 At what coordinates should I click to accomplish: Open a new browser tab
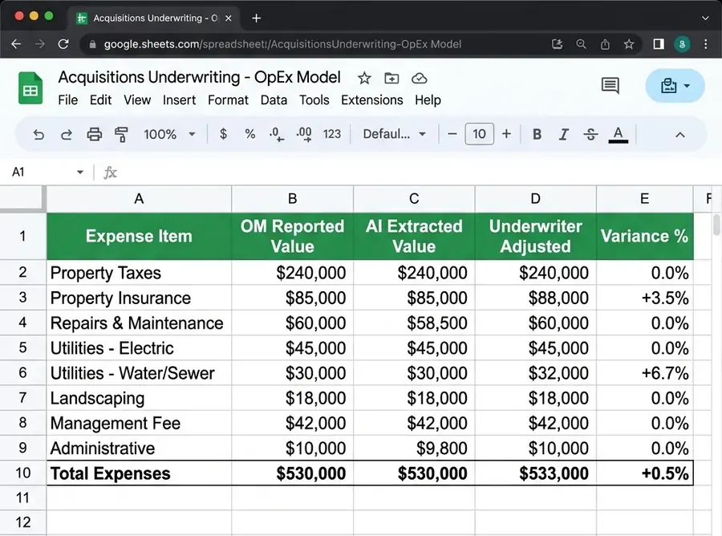tap(257, 18)
